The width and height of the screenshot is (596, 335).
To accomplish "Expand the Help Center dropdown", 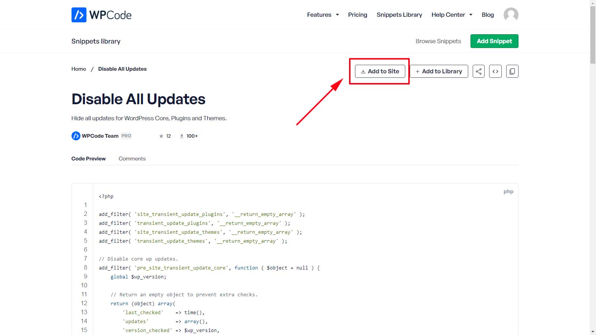I will [452, 15].
